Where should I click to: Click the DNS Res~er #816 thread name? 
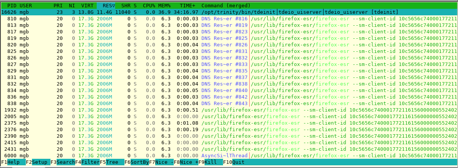tap(224, 18)
